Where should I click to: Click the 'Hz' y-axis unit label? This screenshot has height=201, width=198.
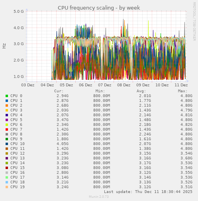[4, 46]
